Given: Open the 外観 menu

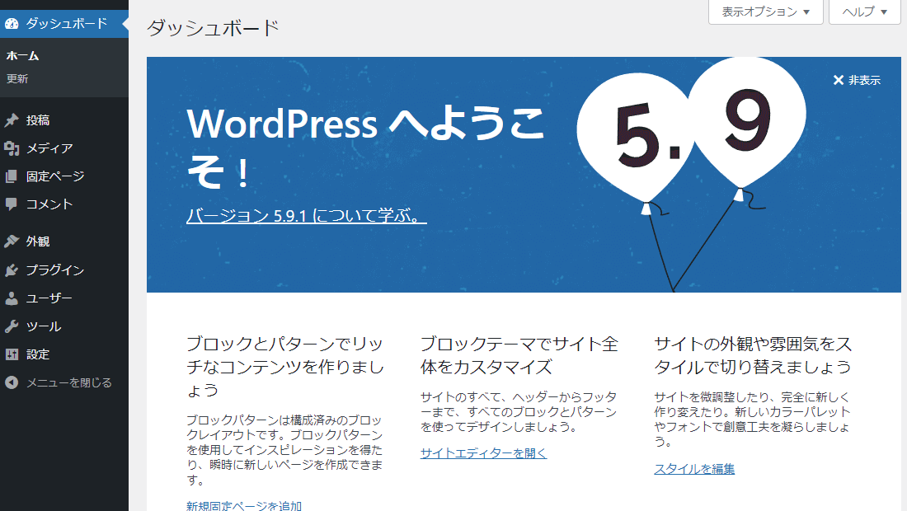Looking at the screenshot, I should [64, 241].
